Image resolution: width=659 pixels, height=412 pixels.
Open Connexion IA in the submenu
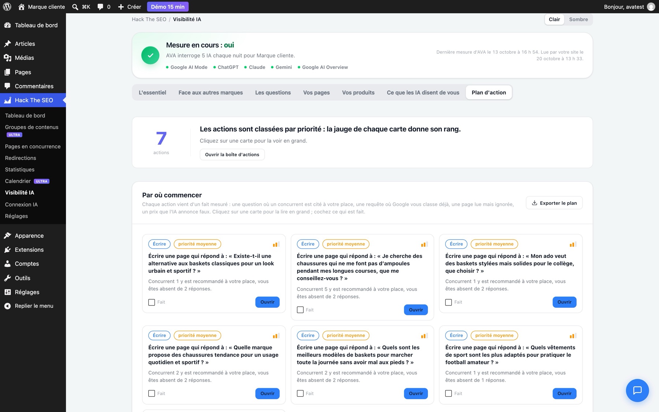coord(21,204)
